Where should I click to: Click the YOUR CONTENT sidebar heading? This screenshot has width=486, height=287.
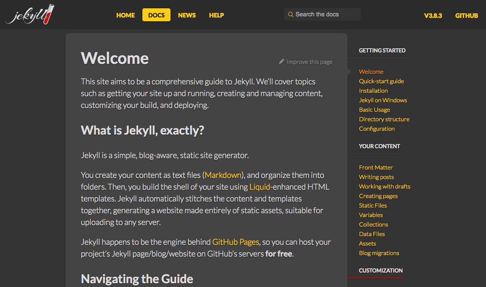tap(380, 146)
